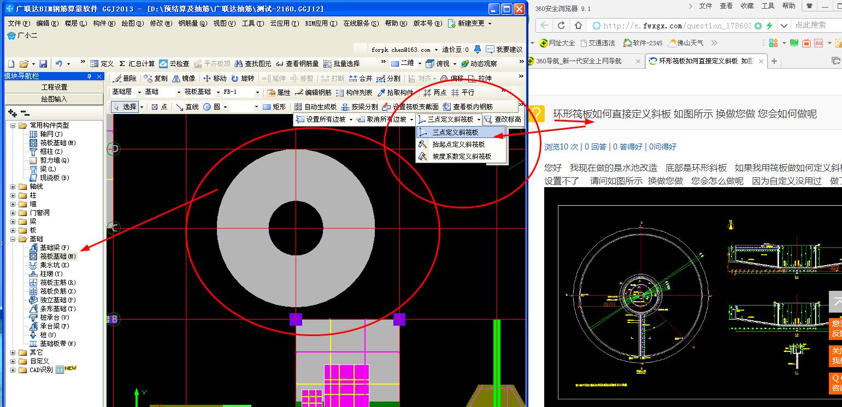Choose 三点定义斜筏板 from dropdown list
Viewport: 842px width, 407px height.
[461, 132]
